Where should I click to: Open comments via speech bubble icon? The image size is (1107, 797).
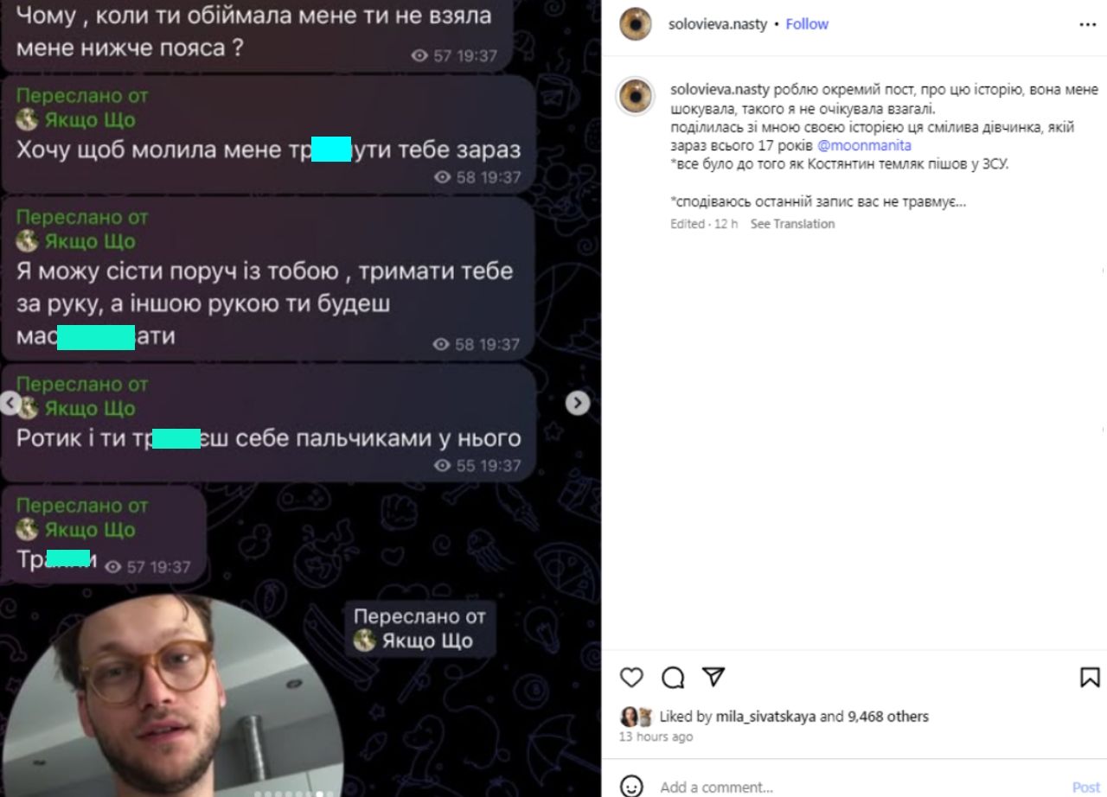coord(673,677)
